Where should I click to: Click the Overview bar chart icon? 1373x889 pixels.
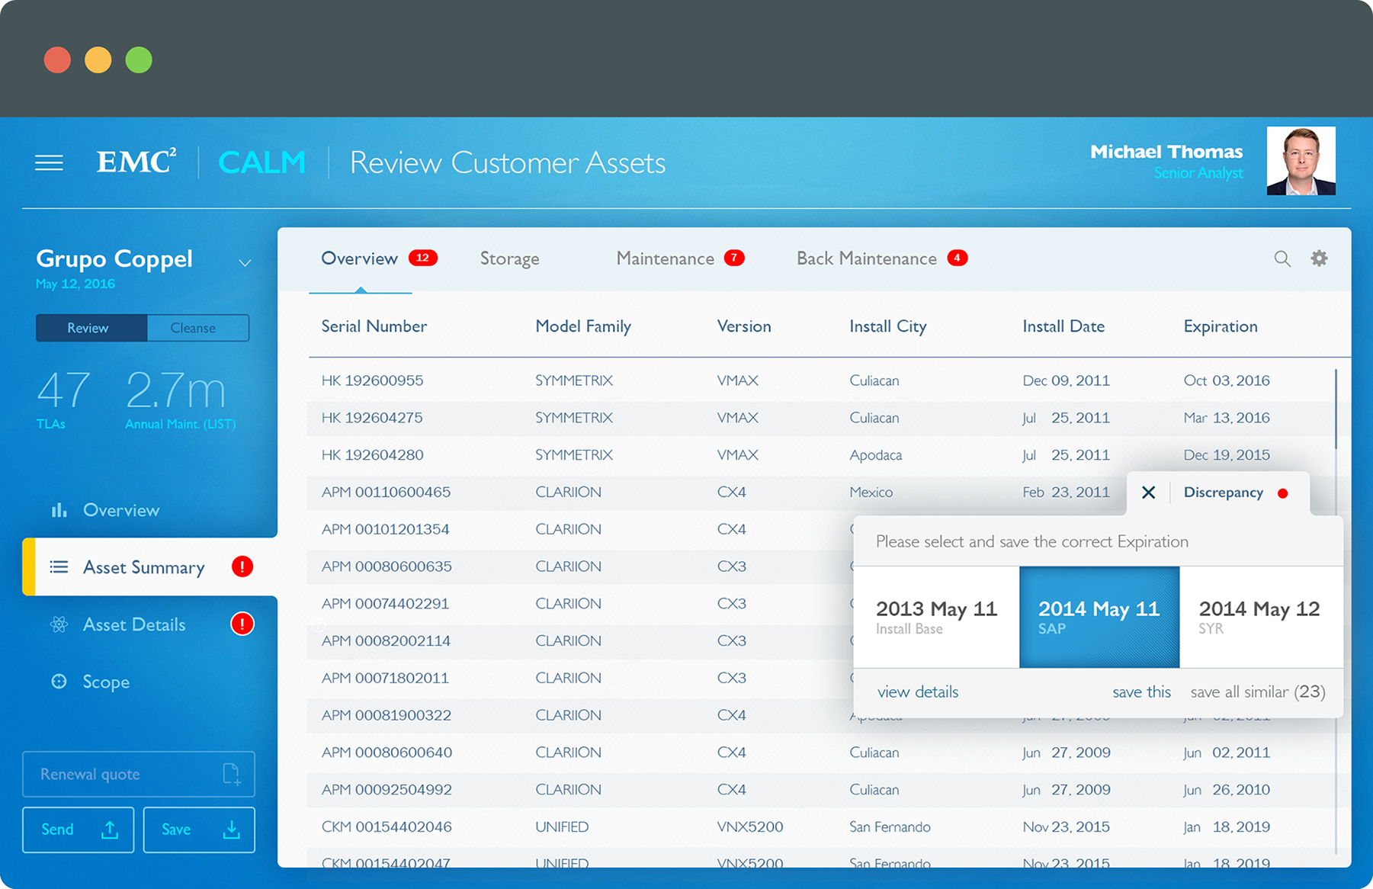click(59, 510)
